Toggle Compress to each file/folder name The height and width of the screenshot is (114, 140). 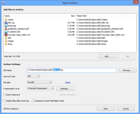(x=33, y=101)
